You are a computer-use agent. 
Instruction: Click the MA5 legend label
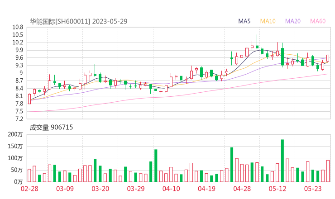[x=244, y=21]
